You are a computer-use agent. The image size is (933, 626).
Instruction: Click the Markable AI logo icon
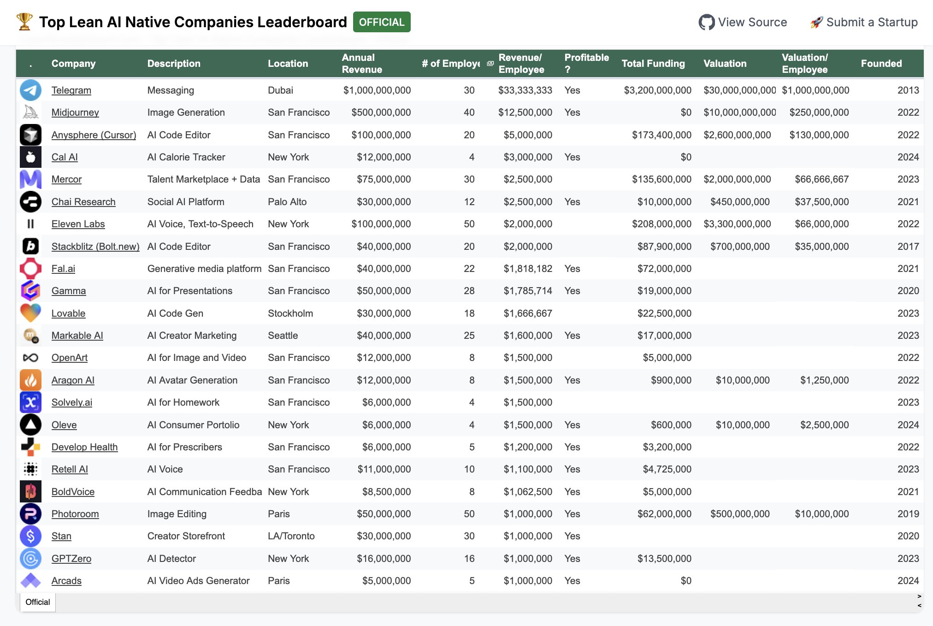tap(30, 336)
